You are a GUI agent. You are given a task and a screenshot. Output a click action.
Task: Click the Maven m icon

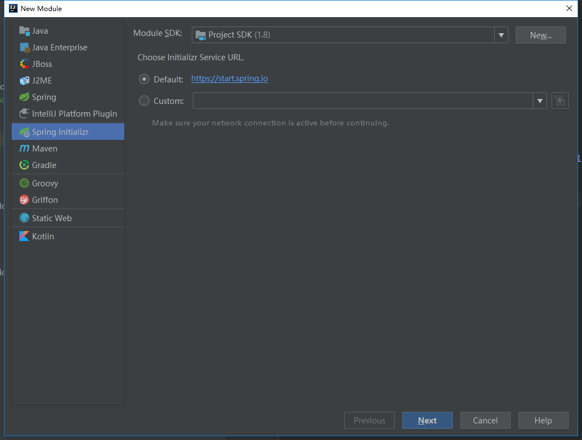(24, 149)
